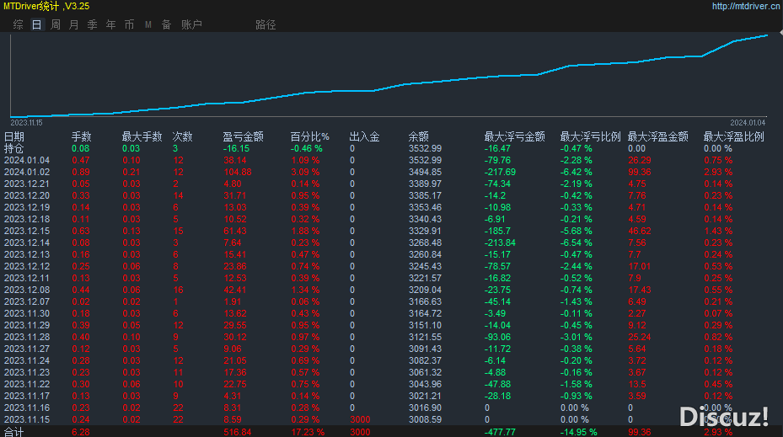This screenshot has height=437, width=783.
Task: Select the M tab
Action: [x=148, y=24]
